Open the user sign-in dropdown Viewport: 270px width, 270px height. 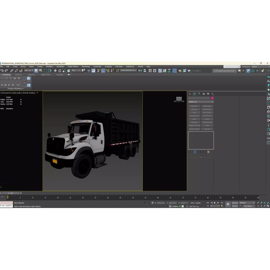pyautogui.click(x=232, y=67)
